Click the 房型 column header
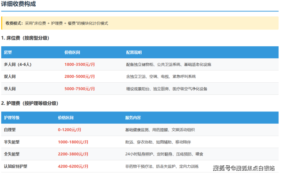Image resolution: width=281 pixels, height=174 pixels. [x=8, y=52]
